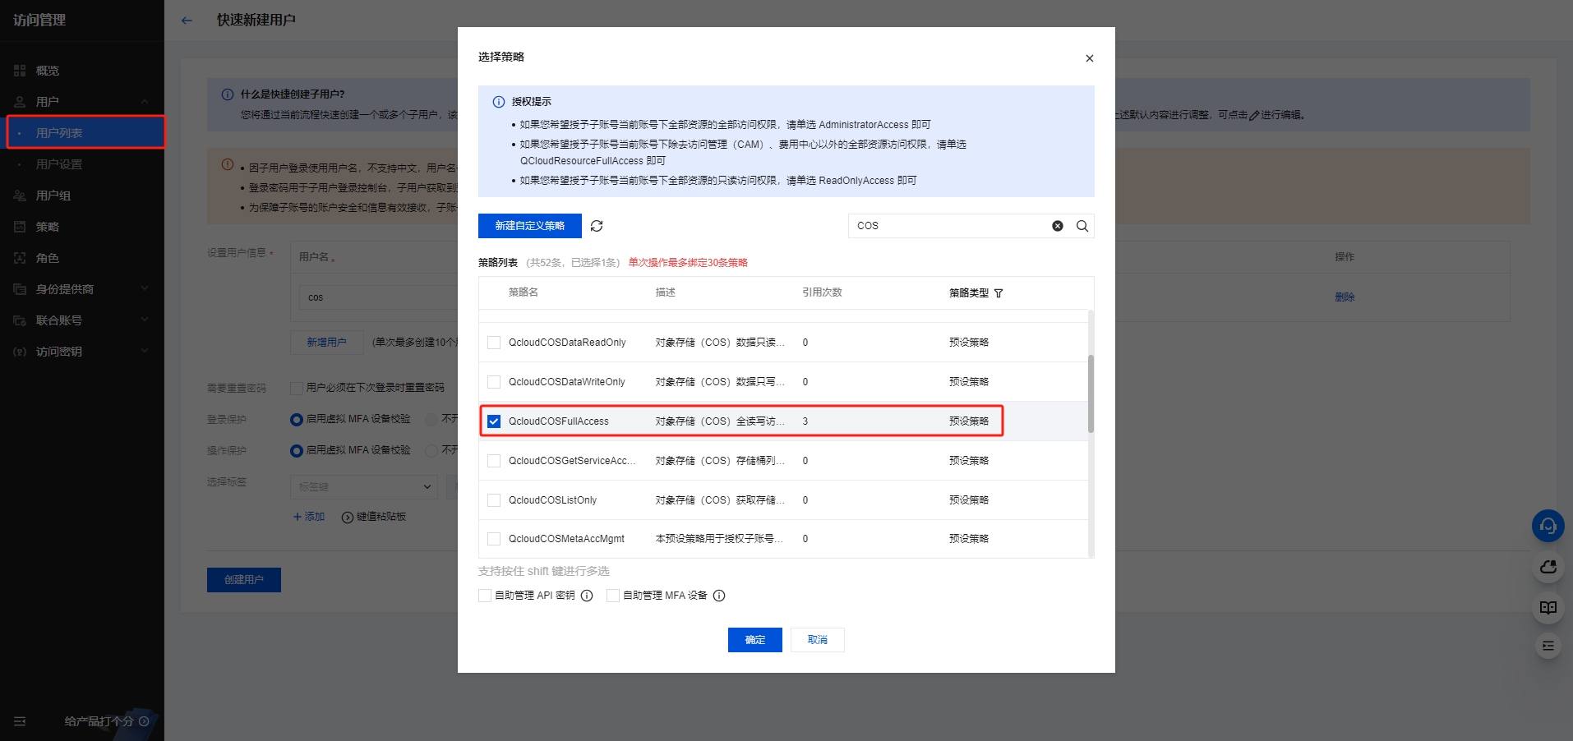Click the username input containing cos
Image resolution: width=1573 pixels, height=741 pixels.
pos(378,297)
